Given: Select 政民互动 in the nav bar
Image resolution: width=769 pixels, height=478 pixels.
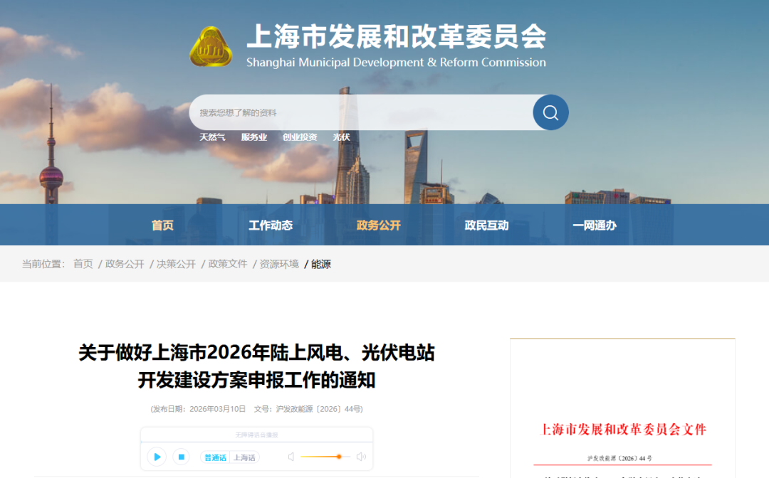Looking at the screenshot, I should coord(486,225).
